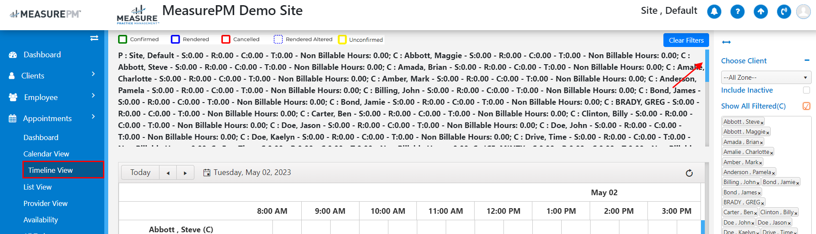Collapse the sidebar with the swap arrows icon
The height and width of the screenshot is (234, 816).
94,38
